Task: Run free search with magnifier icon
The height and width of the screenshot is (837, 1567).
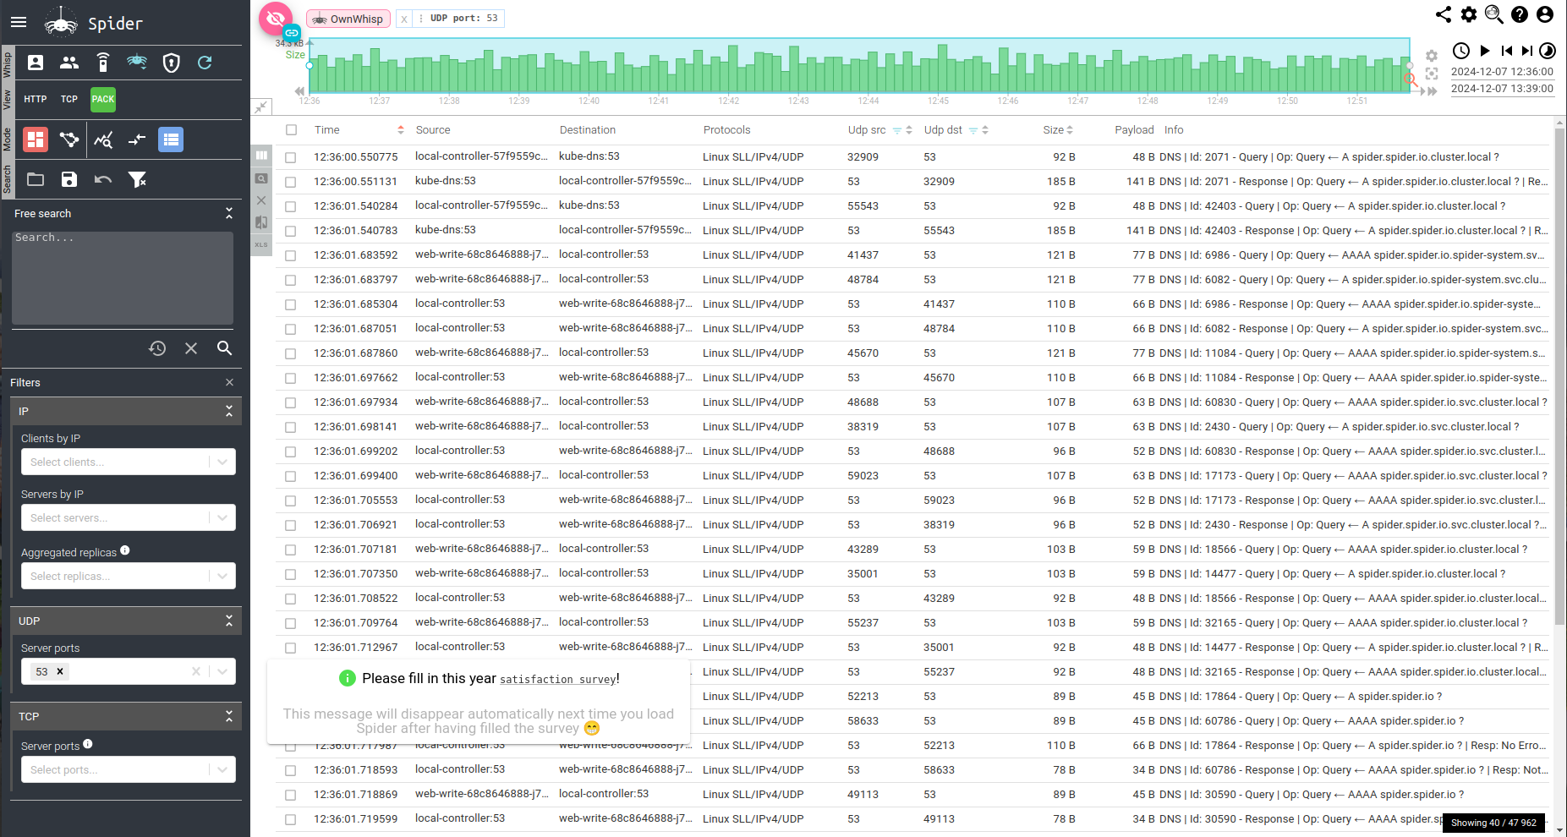Action: [224, 348]
